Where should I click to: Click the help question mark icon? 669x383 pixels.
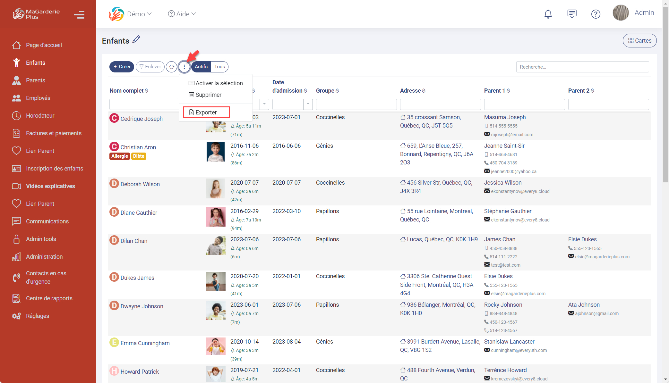pyautogui.click(x=596, y=14)
